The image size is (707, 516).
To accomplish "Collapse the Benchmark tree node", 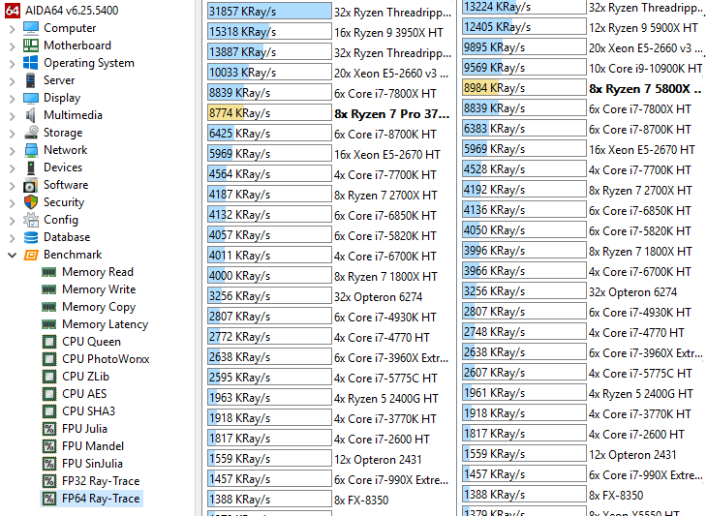I will (x=13, y=256).
